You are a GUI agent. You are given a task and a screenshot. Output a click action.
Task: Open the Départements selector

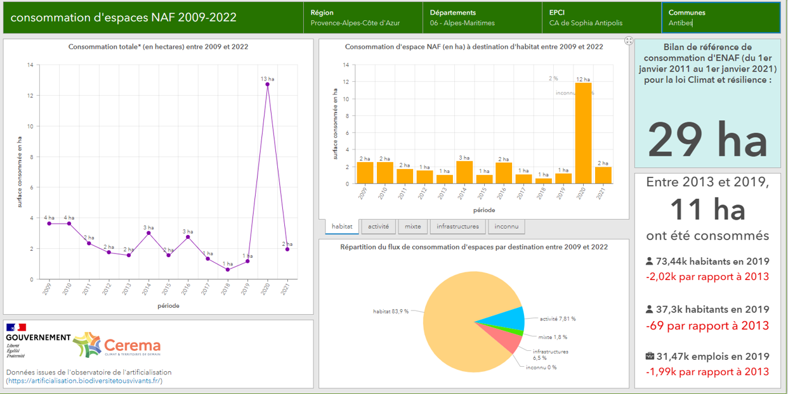(x=482, y=18)
